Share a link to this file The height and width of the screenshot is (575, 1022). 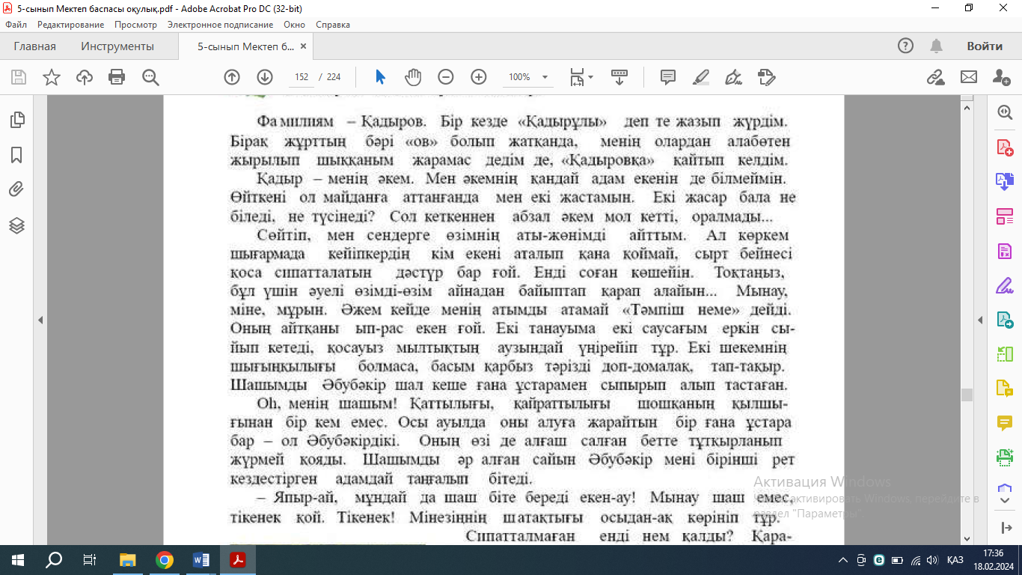point(935,77)
